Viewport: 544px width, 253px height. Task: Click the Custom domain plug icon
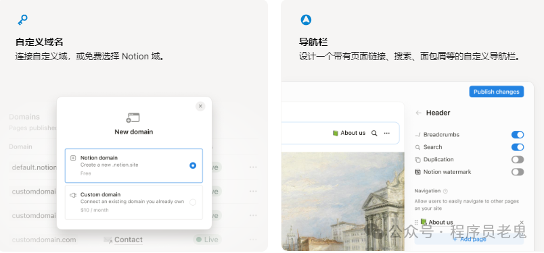tap(73, 195)
